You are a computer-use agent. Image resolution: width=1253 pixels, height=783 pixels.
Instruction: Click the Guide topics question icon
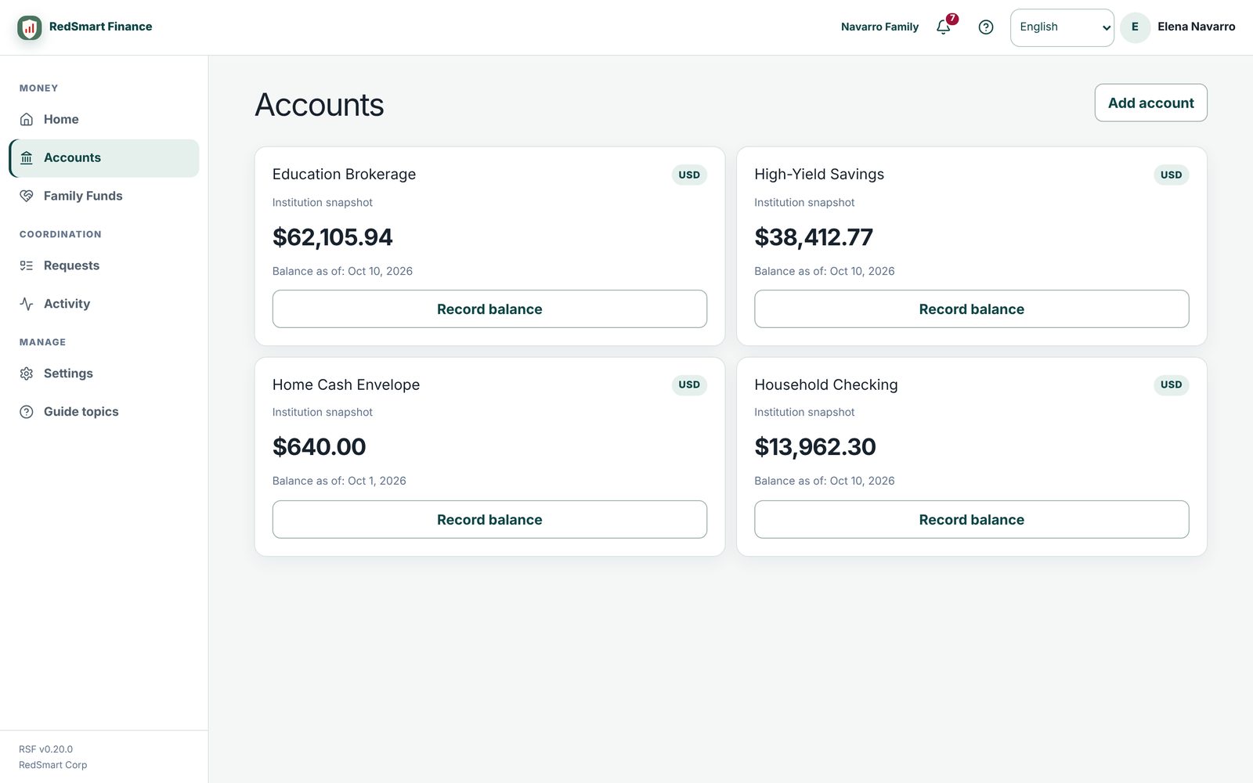[x=27, y=412]
